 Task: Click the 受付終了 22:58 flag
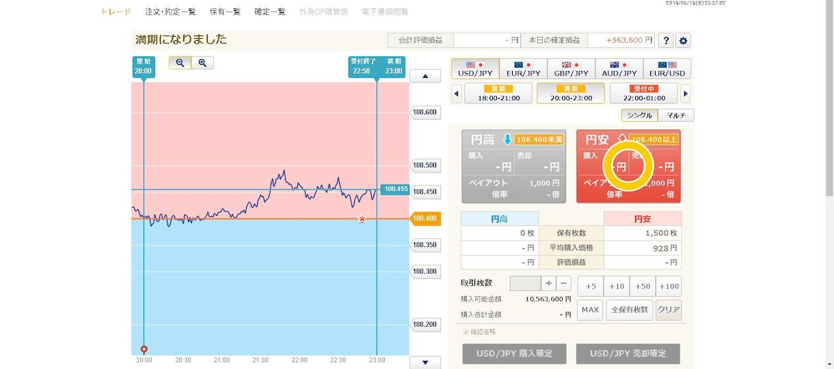(362, 66)
